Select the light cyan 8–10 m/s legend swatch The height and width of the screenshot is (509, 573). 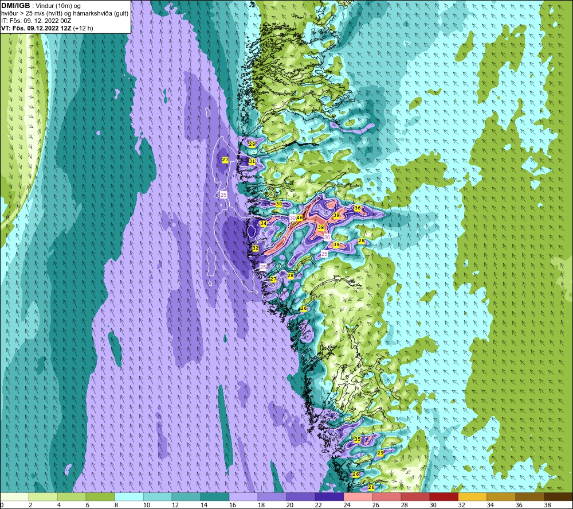click(129, 497)
